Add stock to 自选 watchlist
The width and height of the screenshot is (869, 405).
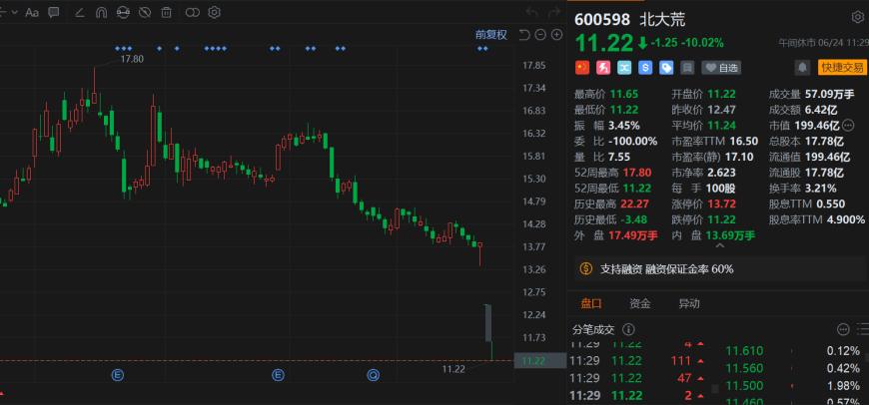(x=721, y=68)
